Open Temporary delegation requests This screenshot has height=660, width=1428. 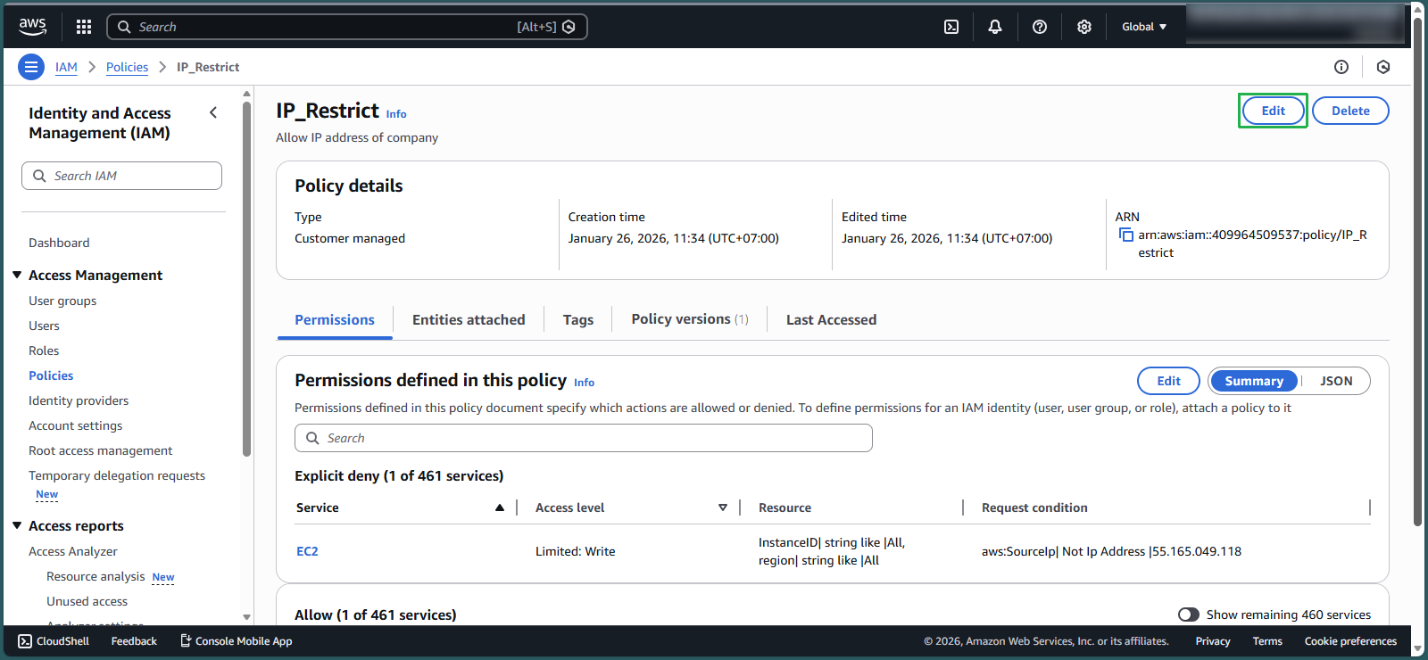point(117,475)
